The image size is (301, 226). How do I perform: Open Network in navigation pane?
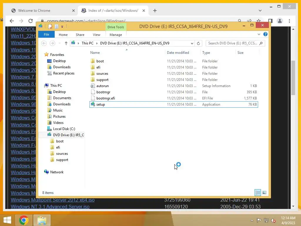click(x=57, y=172)
